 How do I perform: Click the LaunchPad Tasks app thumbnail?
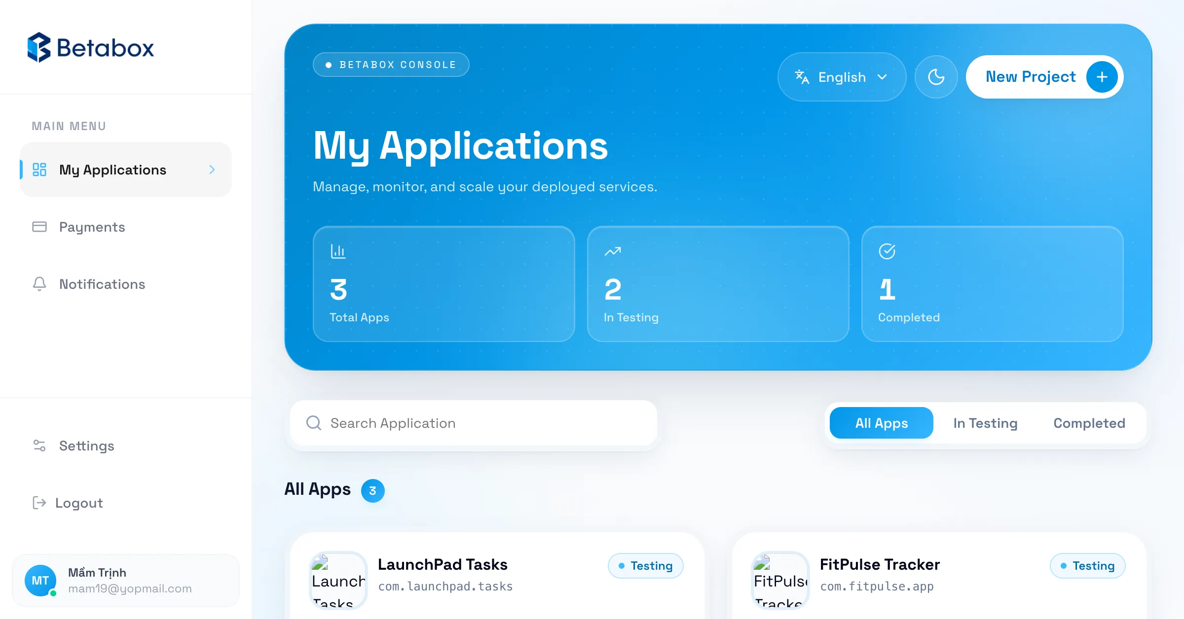click(x=338, y=581)
